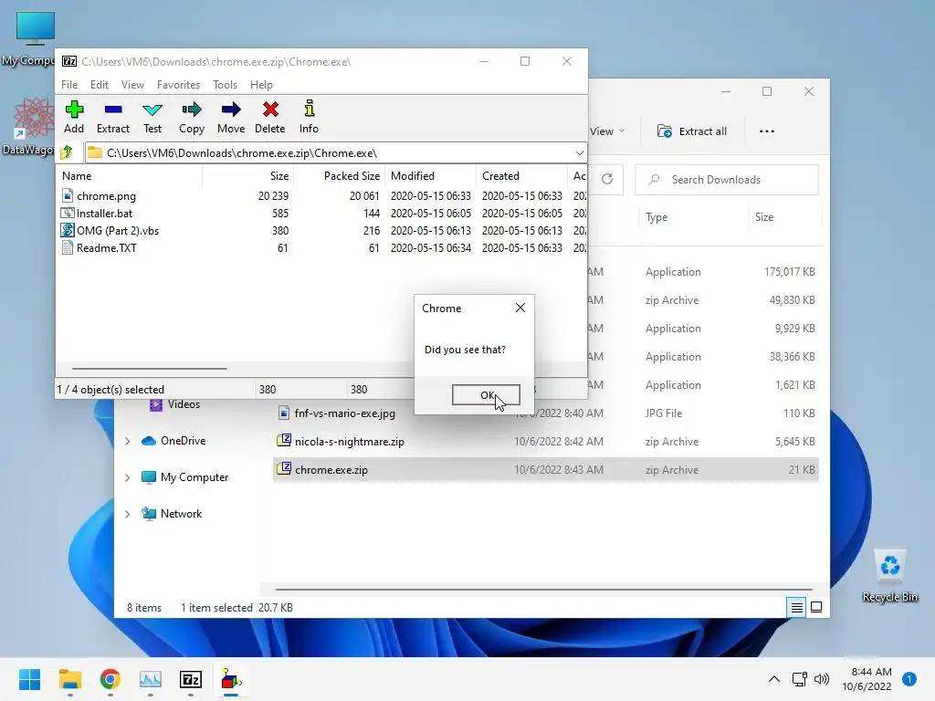Open Google Chrome from the taskbar
Screen dimensions: 935x701
pos(110,679)
